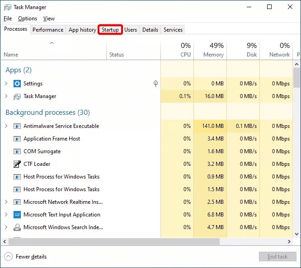Click the 0.1 MB/s disk cell
301x268 pixels.
tap(243, 126)
